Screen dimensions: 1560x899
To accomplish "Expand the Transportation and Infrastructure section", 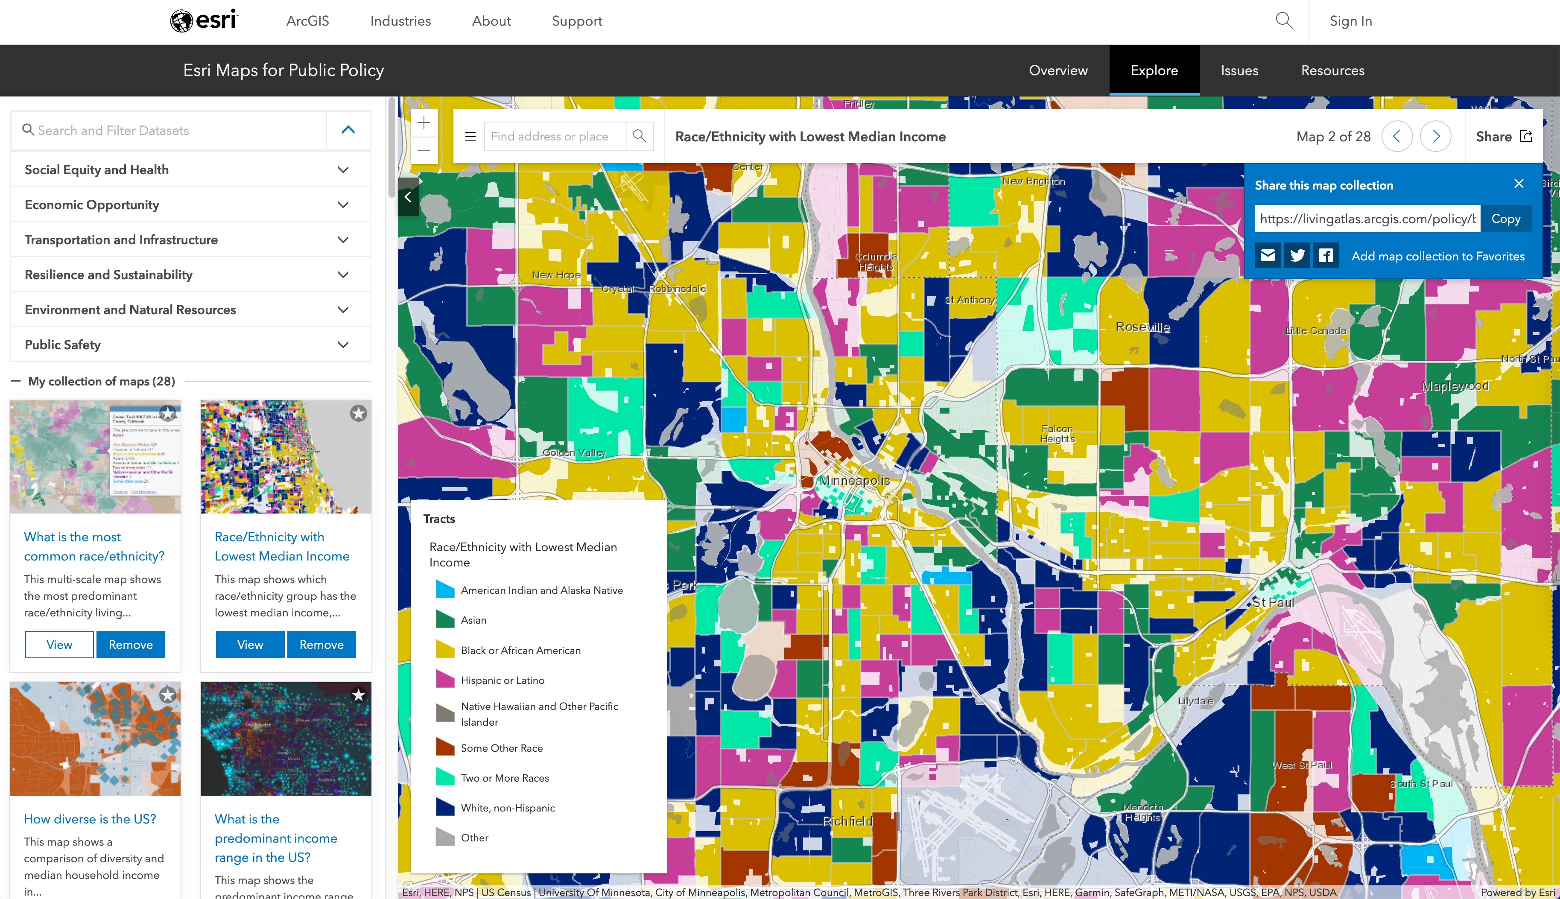I will pos(343,239).
